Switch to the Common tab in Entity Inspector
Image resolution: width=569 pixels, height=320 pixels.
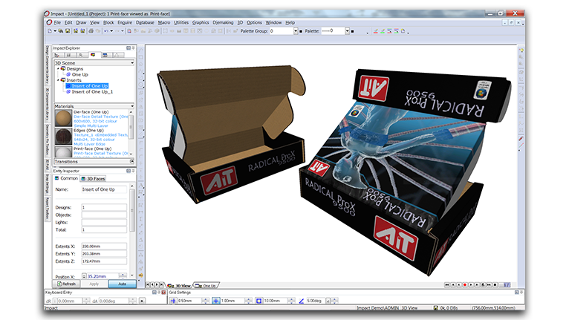click(66, 178)
